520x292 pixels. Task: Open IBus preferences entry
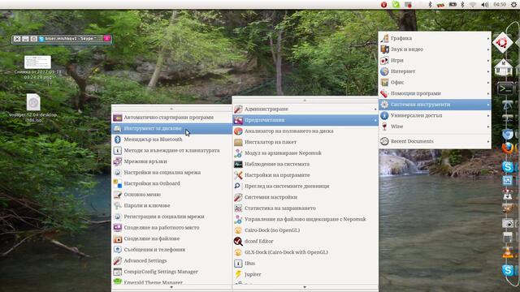[x=305, y=263]
